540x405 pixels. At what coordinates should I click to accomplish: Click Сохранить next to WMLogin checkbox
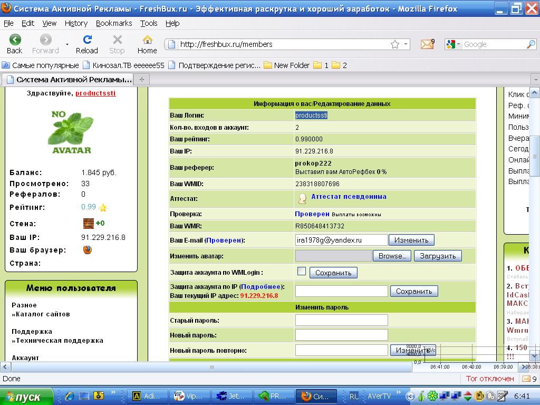333,273
